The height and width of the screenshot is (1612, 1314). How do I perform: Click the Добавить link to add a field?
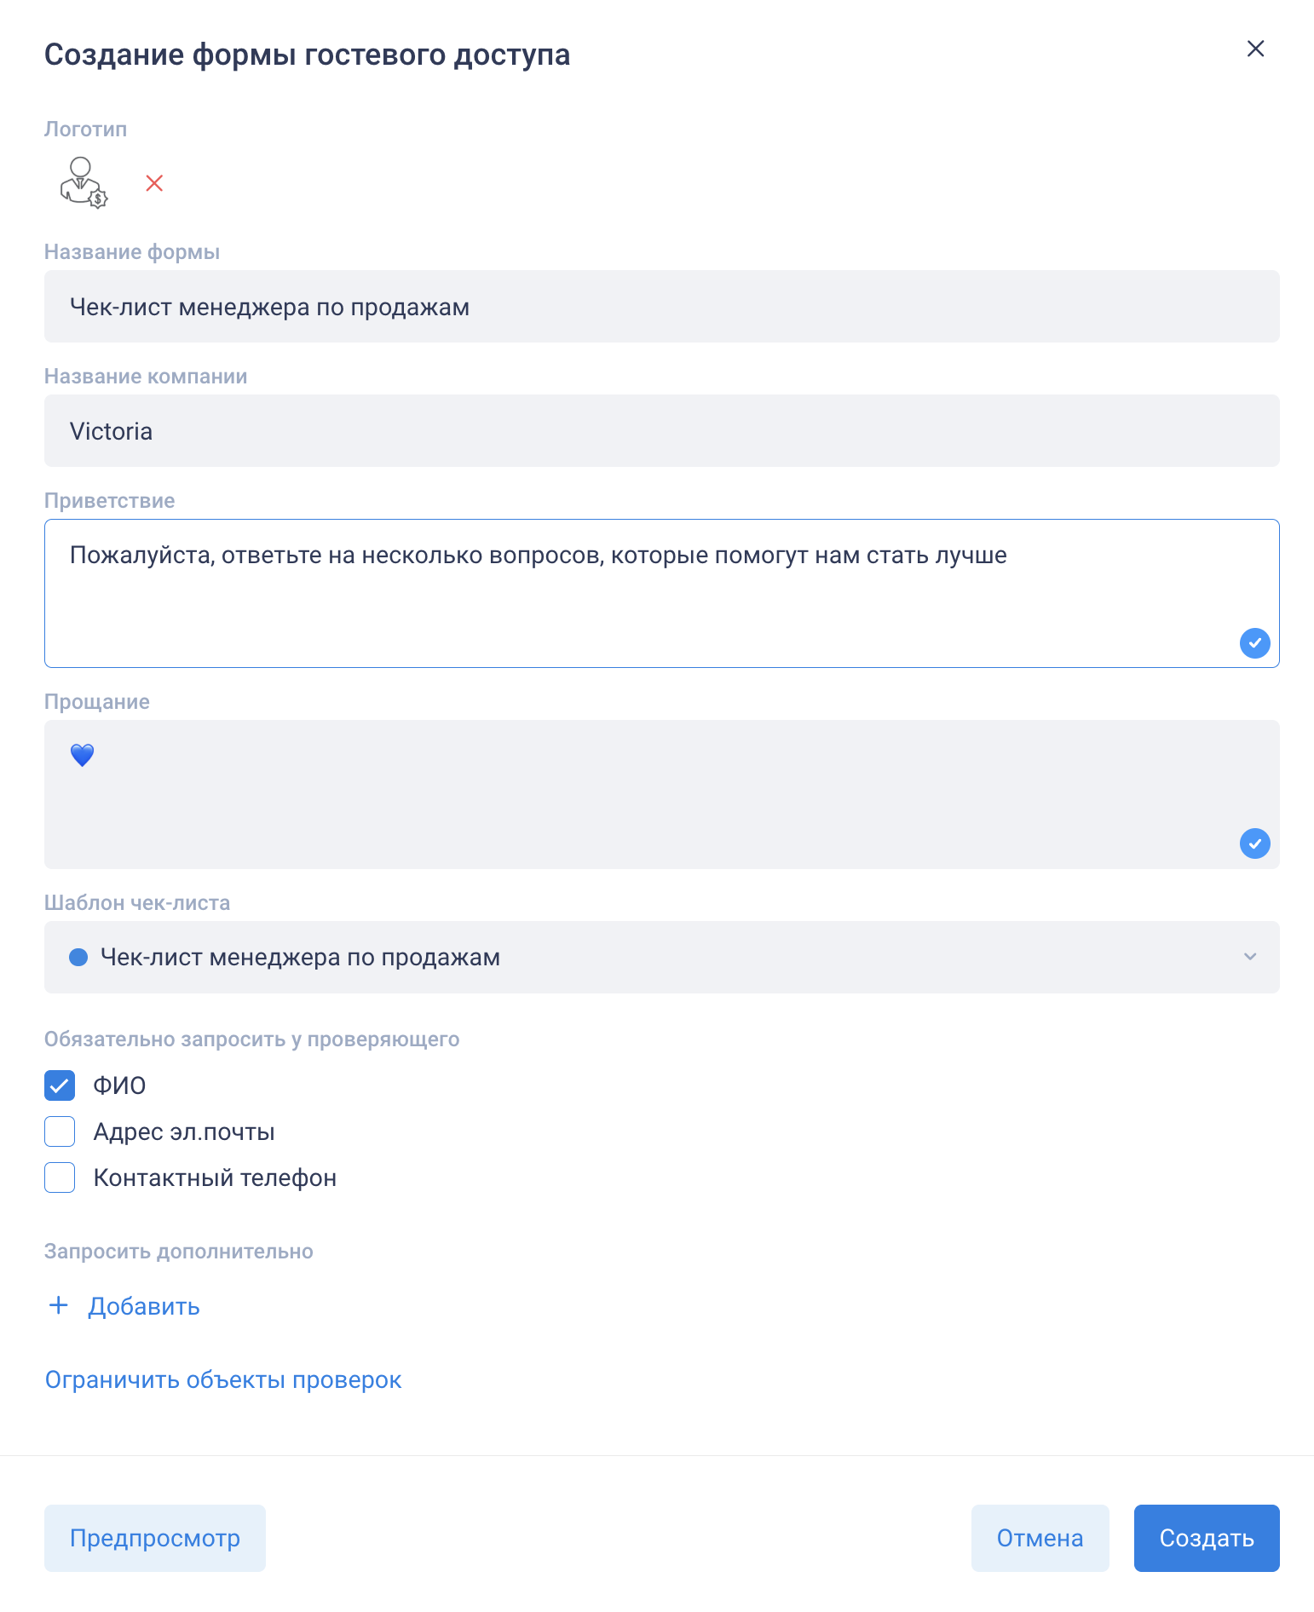(x=144, y=1306)
